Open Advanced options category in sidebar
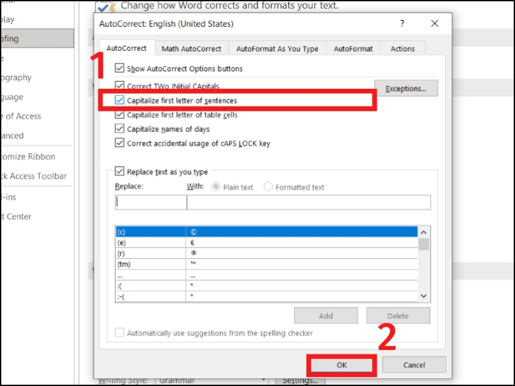Screen dimensions: 515x386 click(12, 136)
